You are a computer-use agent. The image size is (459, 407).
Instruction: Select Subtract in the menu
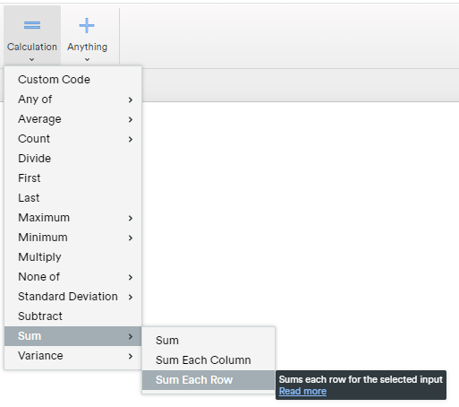pos(72,316)
